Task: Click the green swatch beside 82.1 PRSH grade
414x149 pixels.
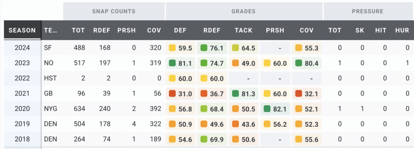Action: click(267, 109)
